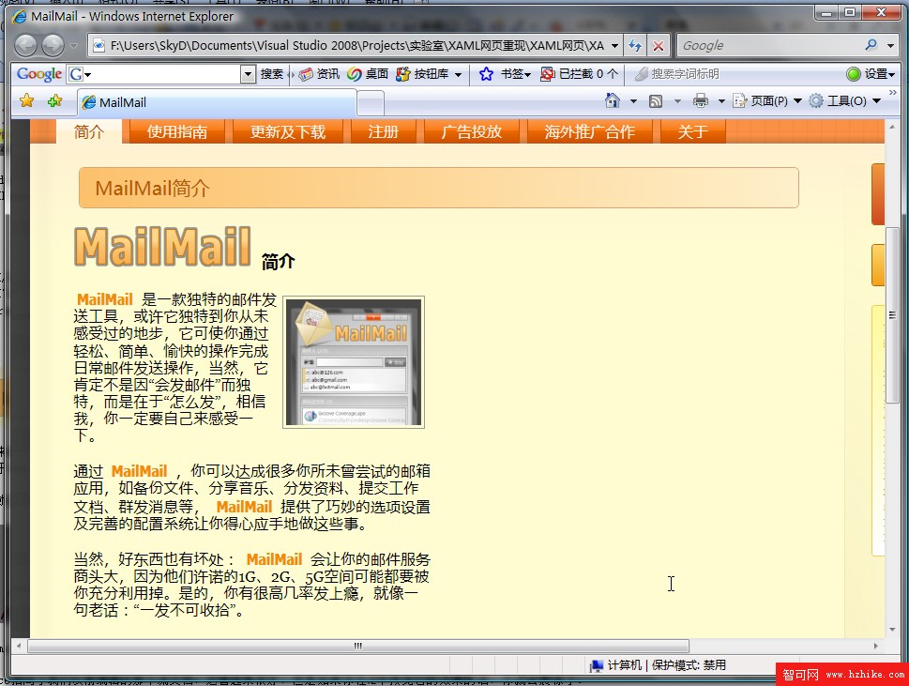Click the Google search box at top right
The image size is (909, 686).
tap(769, 45)
